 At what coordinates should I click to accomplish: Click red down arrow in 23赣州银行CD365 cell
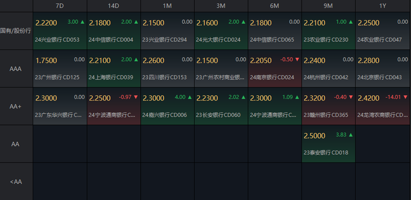point(351,97)
